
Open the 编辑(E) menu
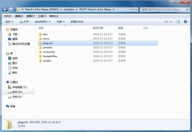pyautogui.click(x=19, y=16)
